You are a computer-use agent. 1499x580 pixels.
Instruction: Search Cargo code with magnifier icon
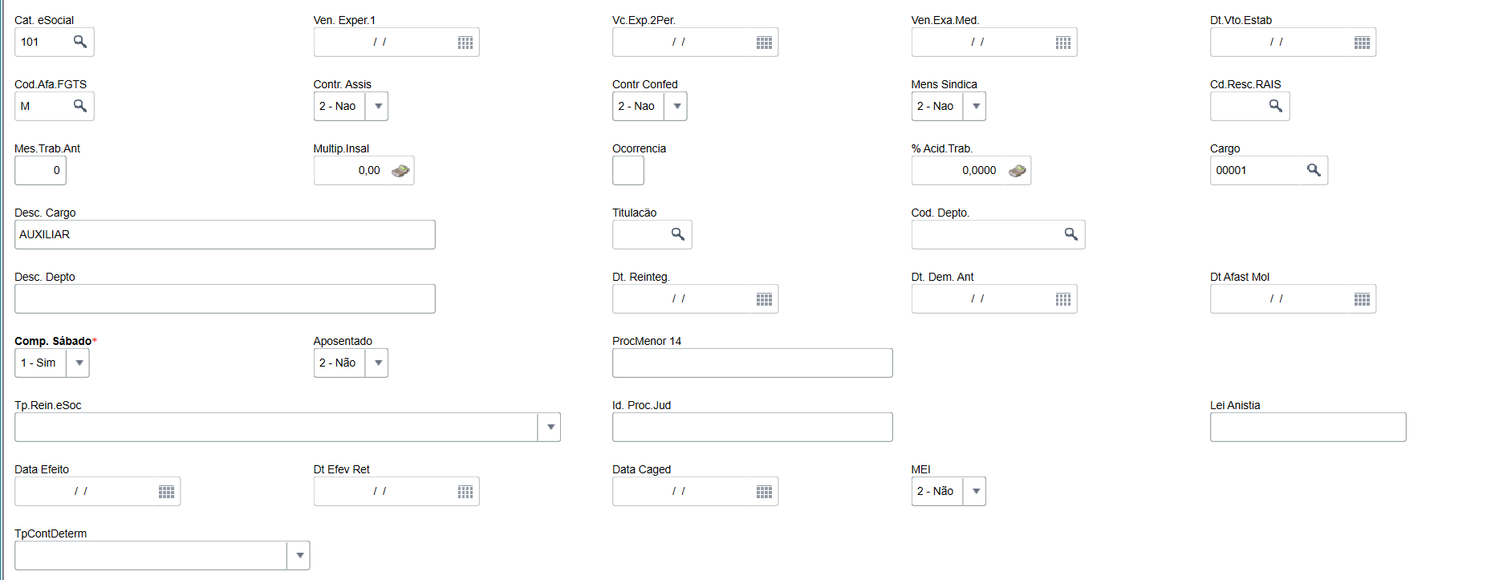(x=1314, y=170)
